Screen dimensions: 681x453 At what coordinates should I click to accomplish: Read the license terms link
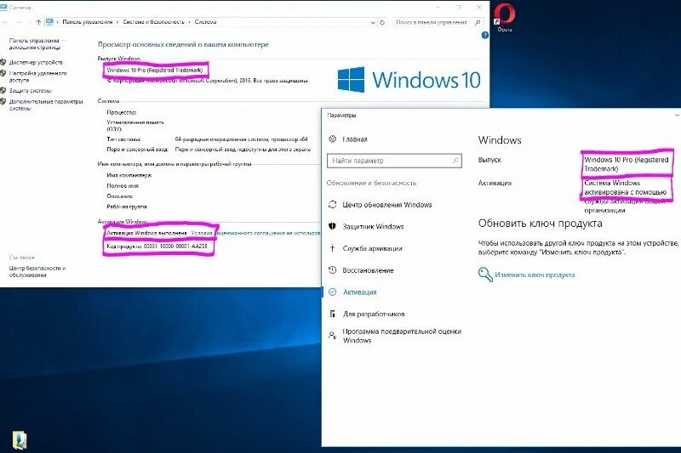click(255, 233)
